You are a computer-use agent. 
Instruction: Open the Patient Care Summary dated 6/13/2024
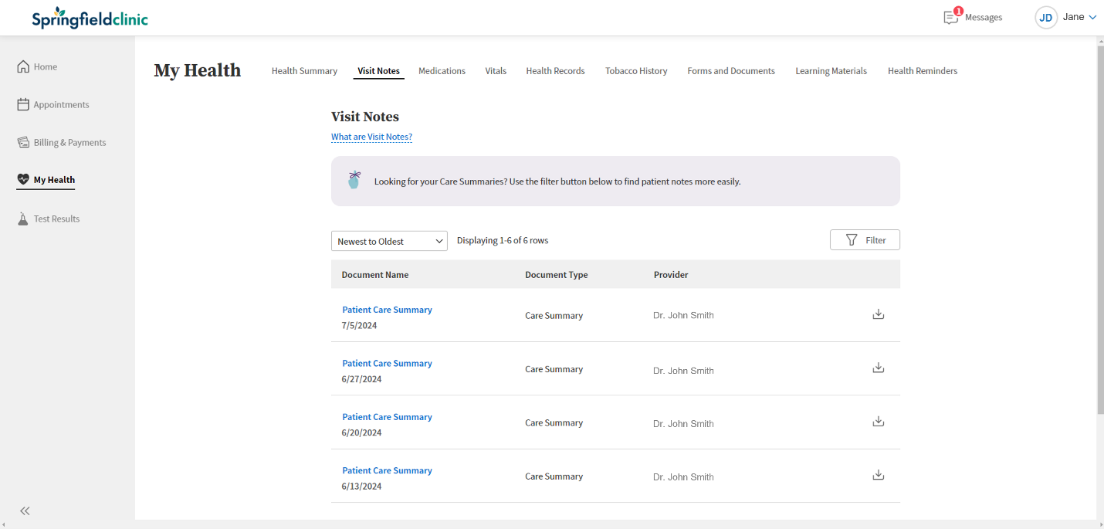coord(387,470)
